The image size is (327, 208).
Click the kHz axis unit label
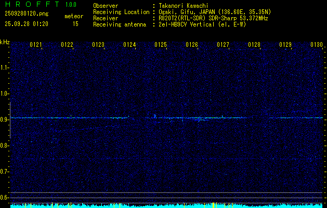[x=5, y=42]
